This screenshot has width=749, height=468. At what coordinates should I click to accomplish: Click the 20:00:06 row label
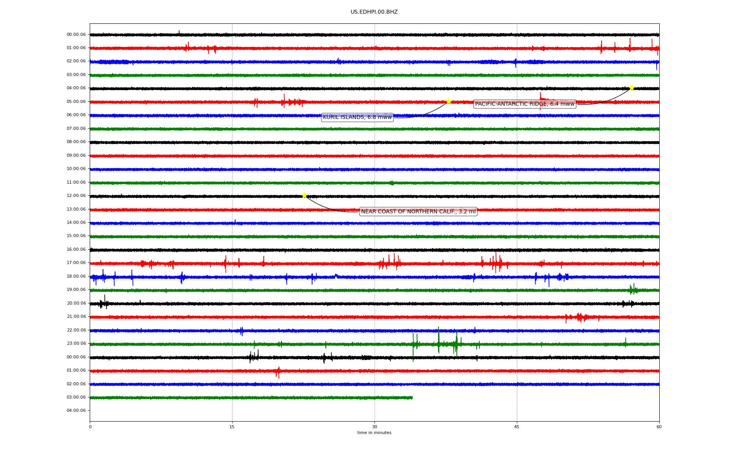coord(76,303)
